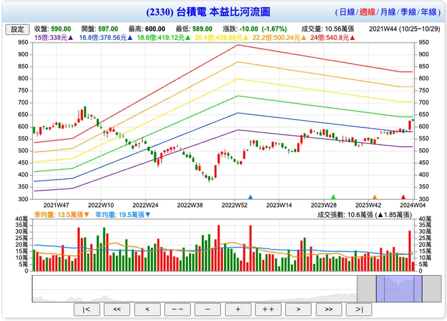Click the 16.8倍:378.56元 legend label
447x321 pixels.
pos(103,38)
